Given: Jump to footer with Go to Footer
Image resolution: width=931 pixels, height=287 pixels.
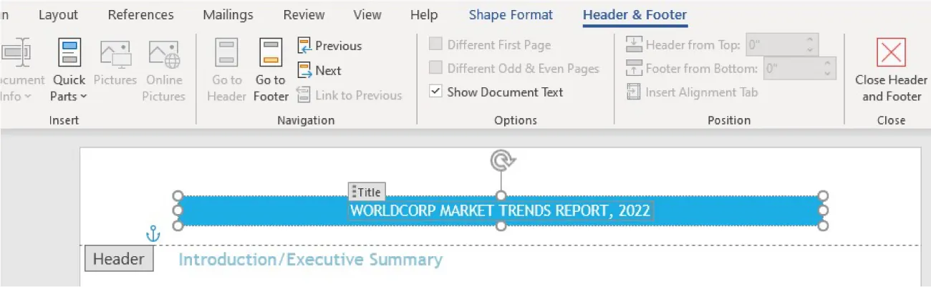Looking at the screenshot, I should pyautogui.click(x=271, y=54).
